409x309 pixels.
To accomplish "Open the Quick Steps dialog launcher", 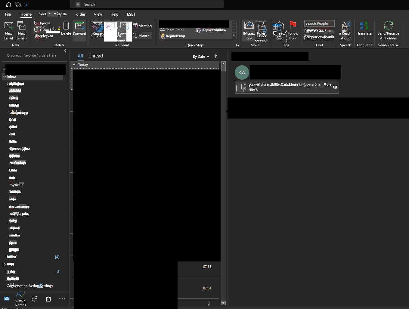I will coord(237,45).
